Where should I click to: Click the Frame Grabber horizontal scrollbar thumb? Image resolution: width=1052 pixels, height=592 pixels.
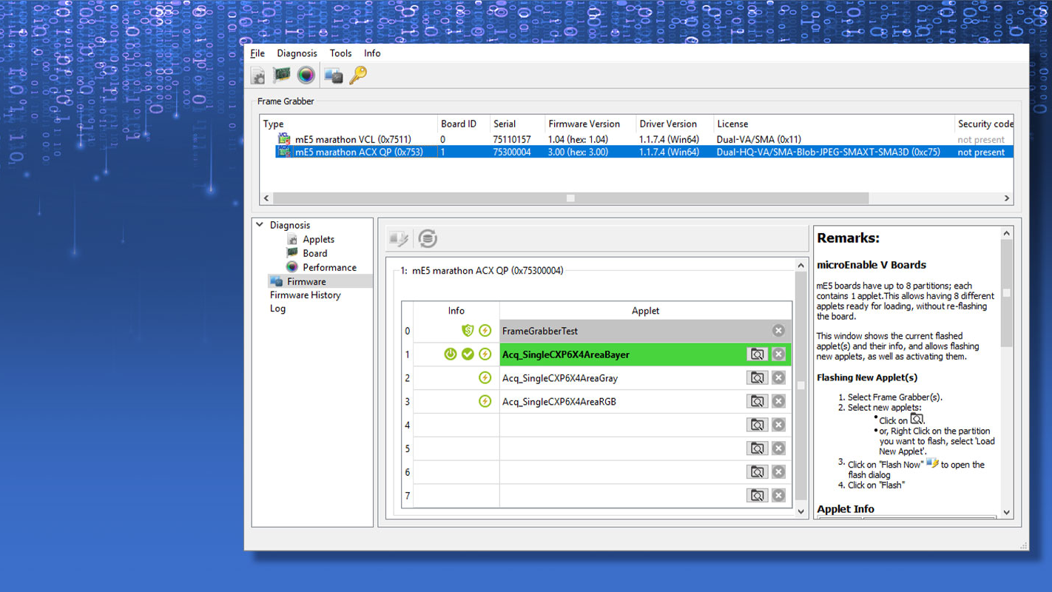point(570,198)
